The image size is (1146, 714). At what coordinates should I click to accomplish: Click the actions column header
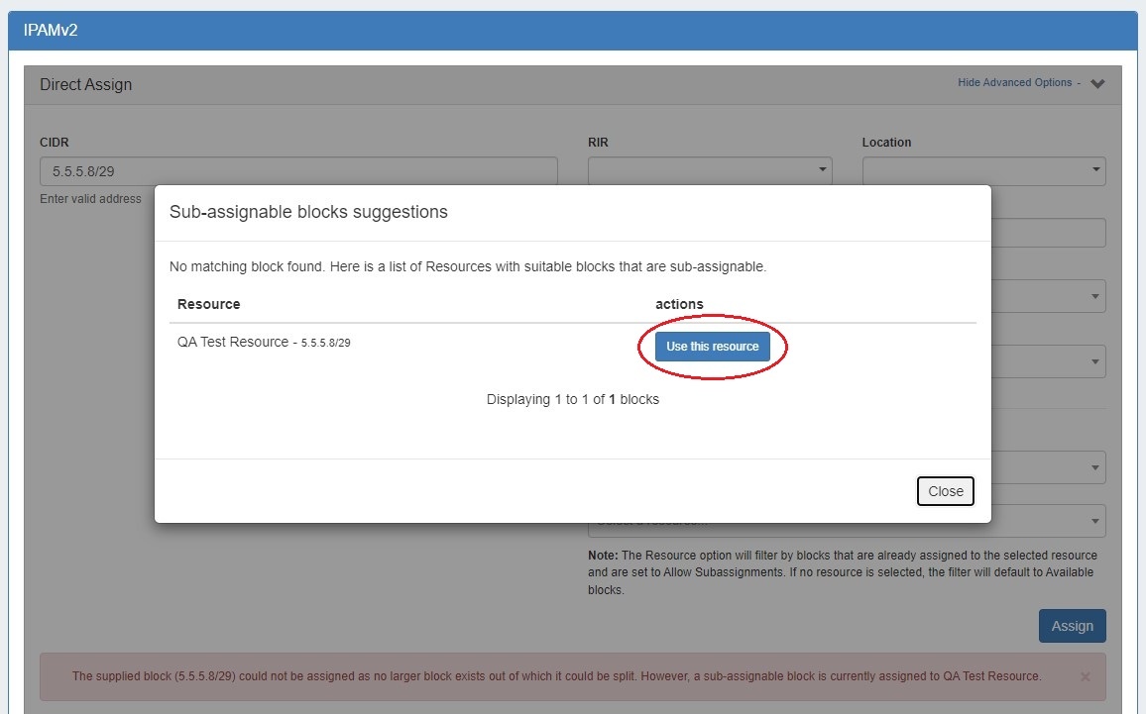coord(679,304)
